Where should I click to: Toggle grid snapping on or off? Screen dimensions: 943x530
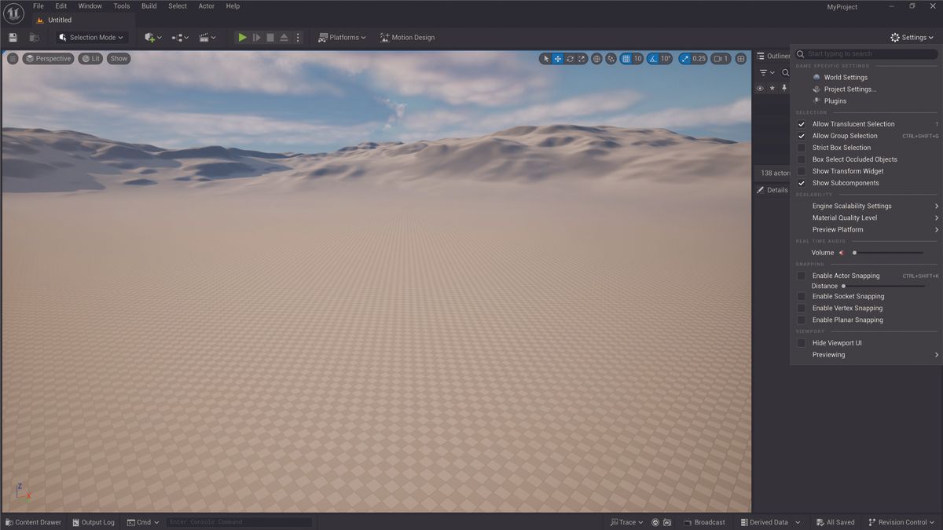point(626,58)
